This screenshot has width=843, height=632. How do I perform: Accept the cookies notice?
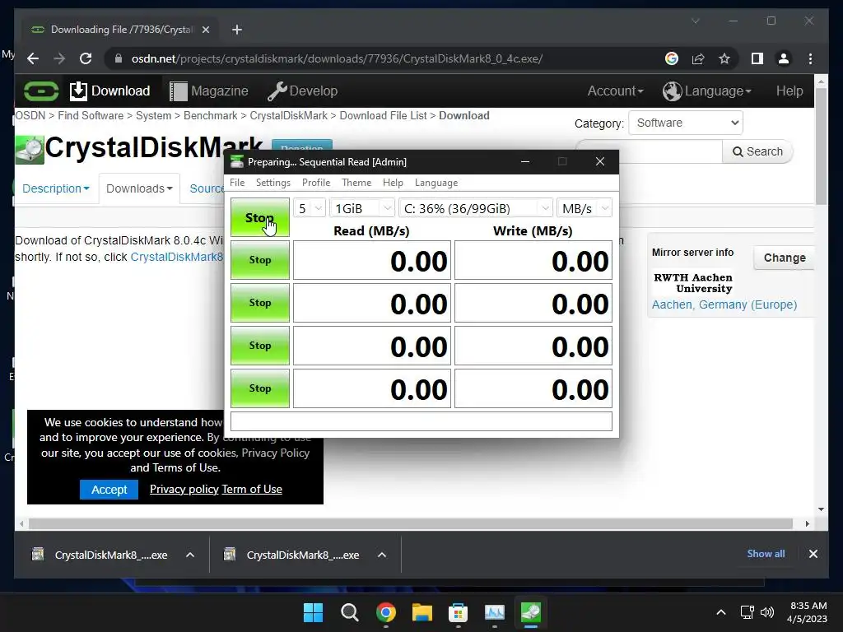(x=109, y=490)
